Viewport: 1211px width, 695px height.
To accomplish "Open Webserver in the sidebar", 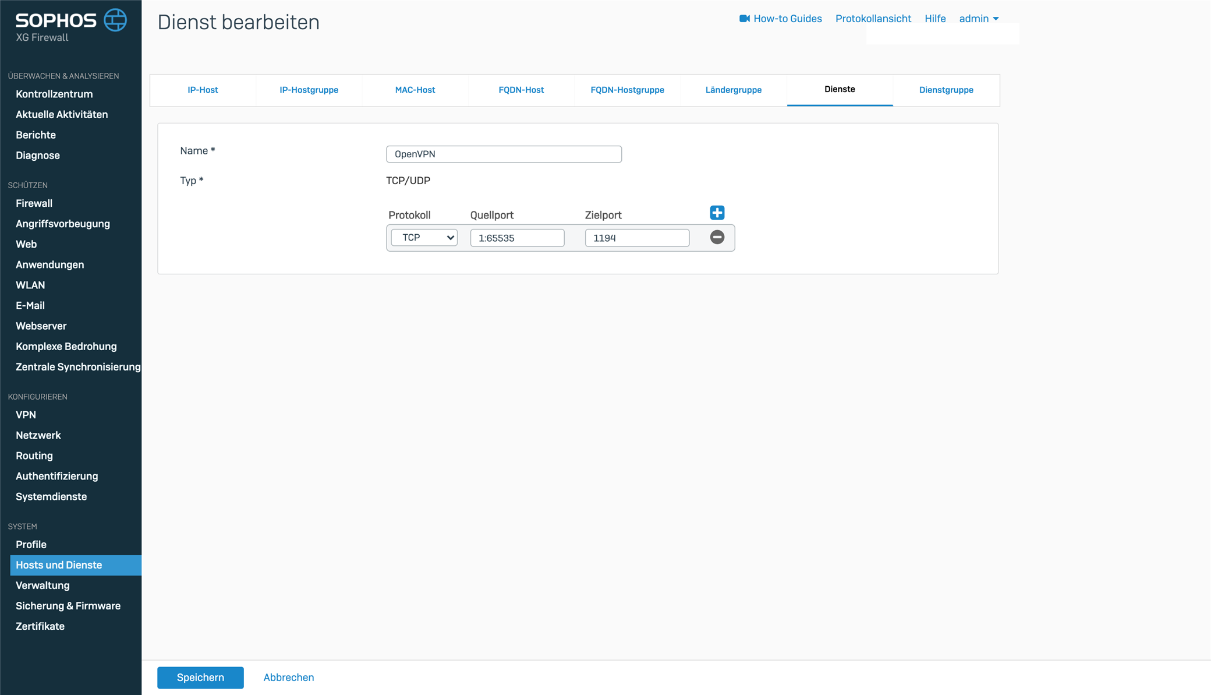I will 41,326.
